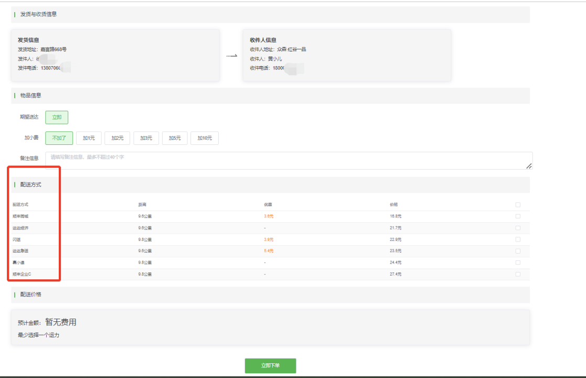Select the 闪送 row checkbox

click(x=518, y=239)
